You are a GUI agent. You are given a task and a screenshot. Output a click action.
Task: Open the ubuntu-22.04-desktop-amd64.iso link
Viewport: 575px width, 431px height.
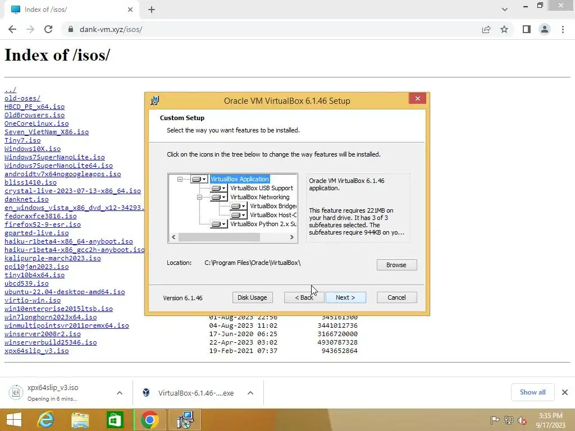[x=65, y=292]
